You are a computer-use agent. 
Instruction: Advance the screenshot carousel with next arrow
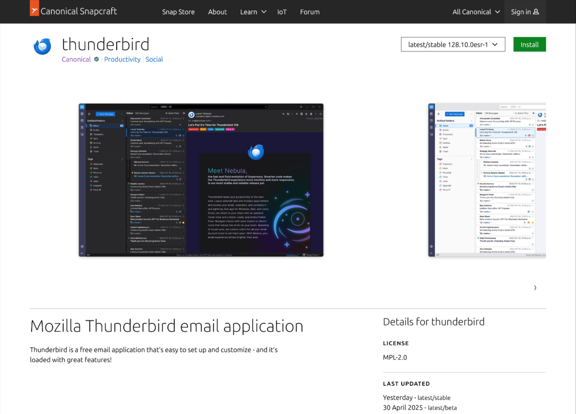(x=535, y=288)
